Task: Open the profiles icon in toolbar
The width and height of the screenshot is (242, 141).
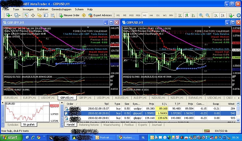Action: click(x=16, y=15)
